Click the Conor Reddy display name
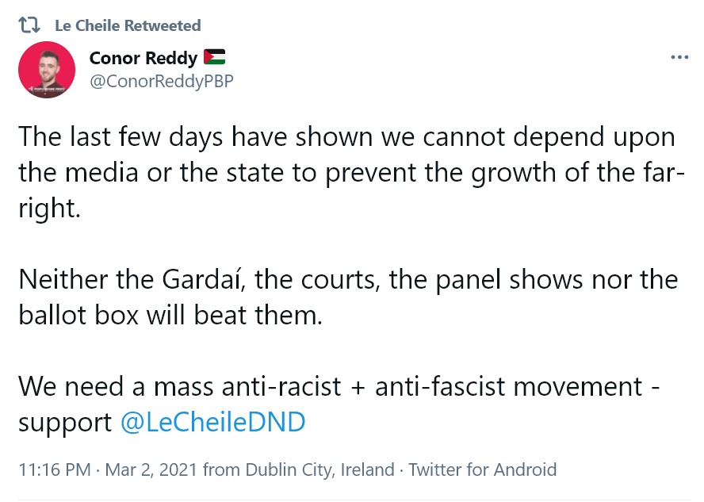 point(143,58)
